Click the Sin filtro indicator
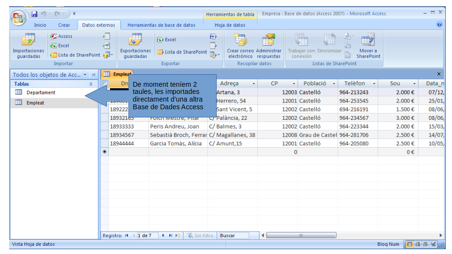The width and height of the screenshot is (452, 254). [x=200, y=235]
